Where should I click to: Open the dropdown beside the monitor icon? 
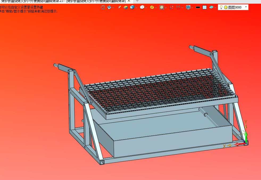coord(192,7)
